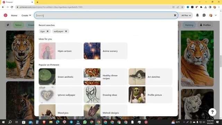This screenshot has width=222, height=125.
Task: Open the Mood pics suggestion
Action: [60, 110]
